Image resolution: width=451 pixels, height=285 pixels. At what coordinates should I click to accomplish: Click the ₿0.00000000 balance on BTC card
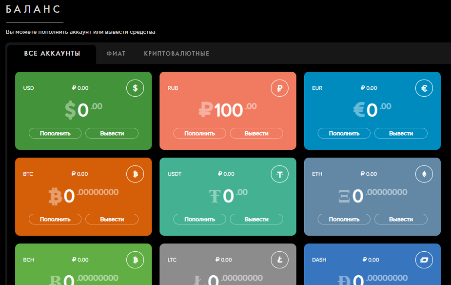[83, 196]
